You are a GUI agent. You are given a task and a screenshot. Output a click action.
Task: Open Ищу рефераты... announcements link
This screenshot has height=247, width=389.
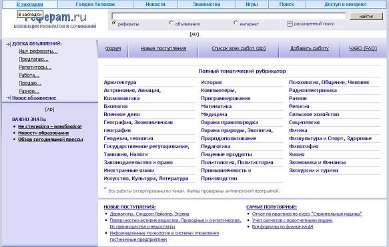point(38,51)
